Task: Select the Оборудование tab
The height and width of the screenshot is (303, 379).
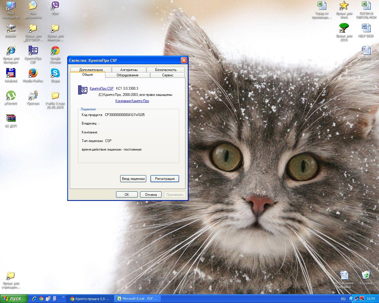Action: click(127, 75)
